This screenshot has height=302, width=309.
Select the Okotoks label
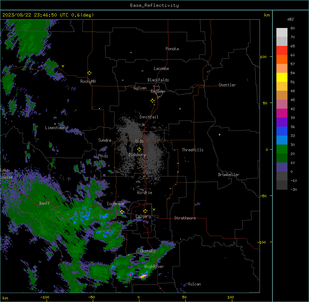(148, 251)
